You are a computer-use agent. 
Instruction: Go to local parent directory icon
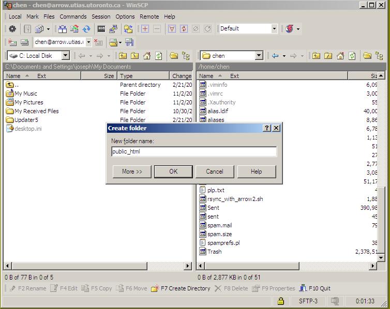123,56
